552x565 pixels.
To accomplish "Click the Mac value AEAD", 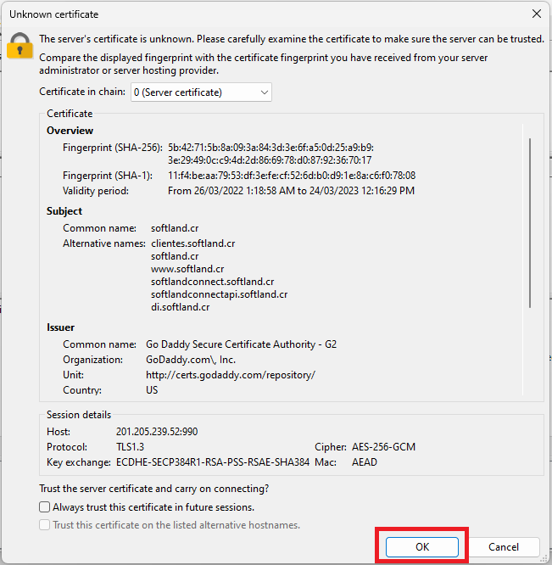I will click(365, 462).
